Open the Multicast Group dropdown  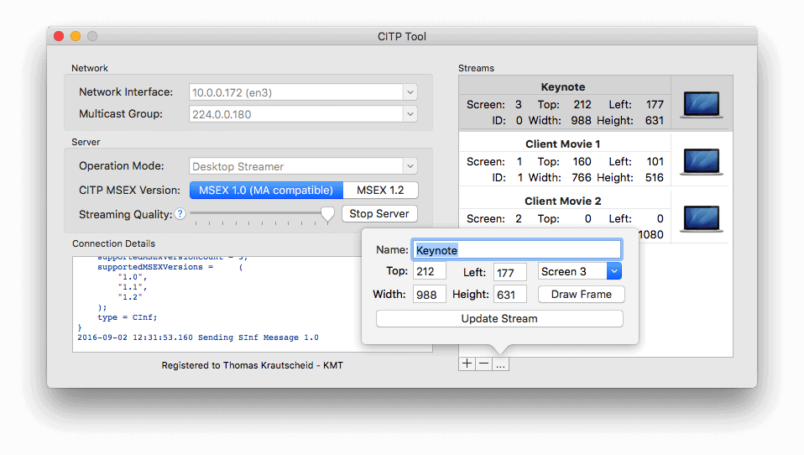point(410,114)
